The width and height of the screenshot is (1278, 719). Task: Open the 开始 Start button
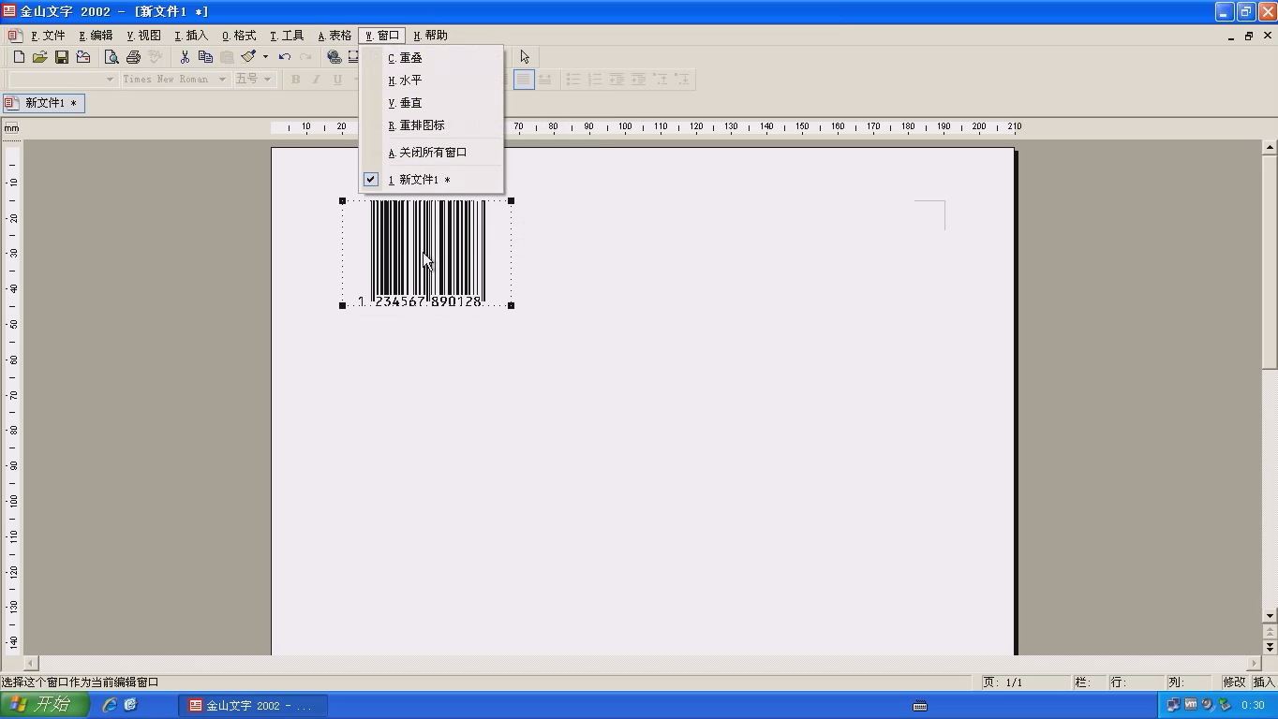pyautogui.click(x=44, y=705)
